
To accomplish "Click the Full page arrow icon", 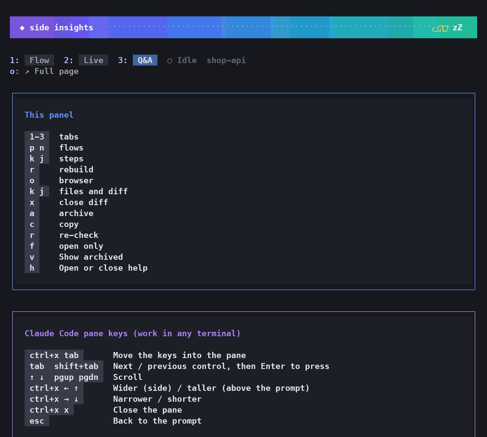I will coord(27,72).
